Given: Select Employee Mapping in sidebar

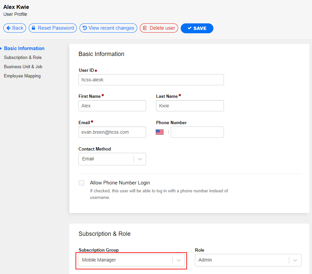Looking at the screenshot, I should tap(22, 76).
